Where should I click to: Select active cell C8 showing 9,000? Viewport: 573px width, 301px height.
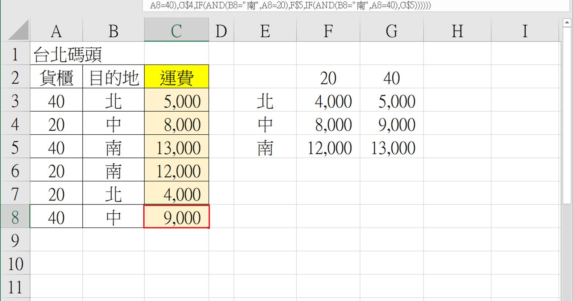(x=176, y=217)
